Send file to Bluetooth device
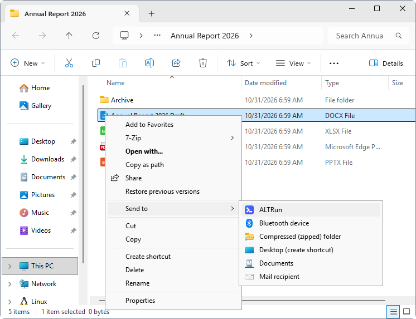Viewport: 416px width, 319px height. coord(311,223)
